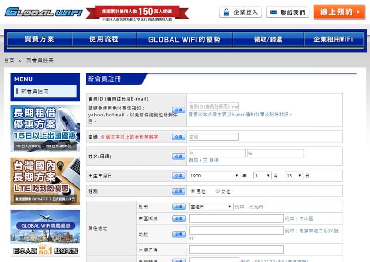The image size is (370, 262).
Task: Focus the 會員ID email input field
Action: [x=214, y=107]
